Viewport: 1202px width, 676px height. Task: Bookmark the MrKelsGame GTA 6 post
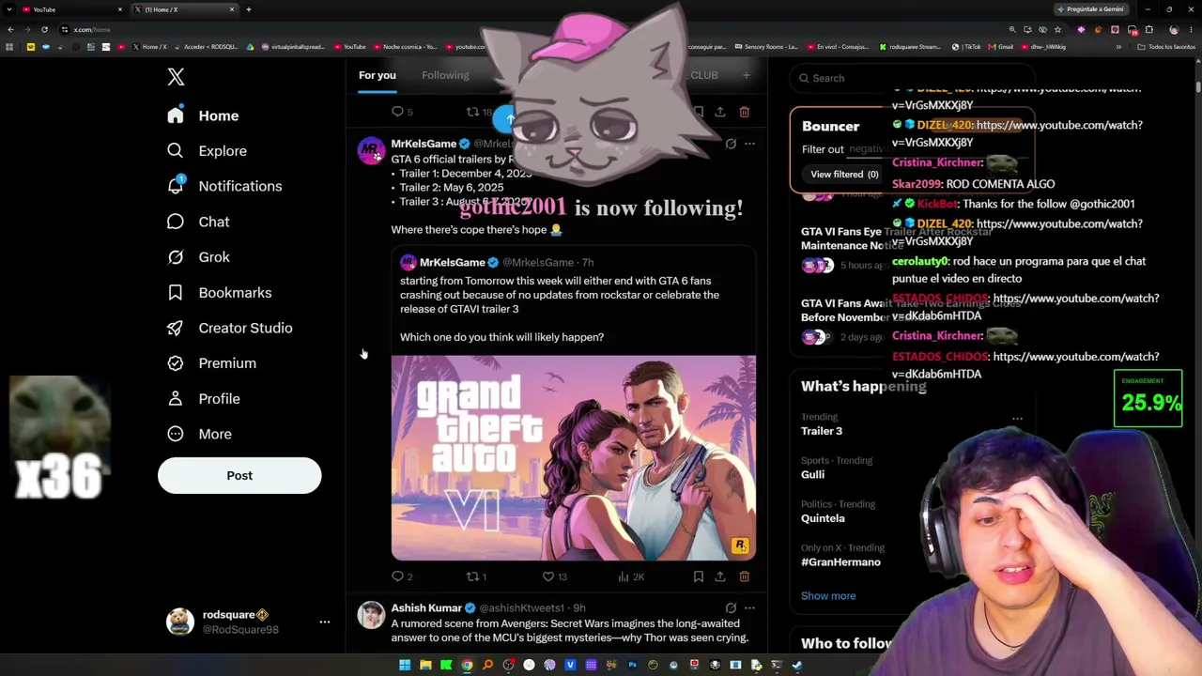(698, 576)
